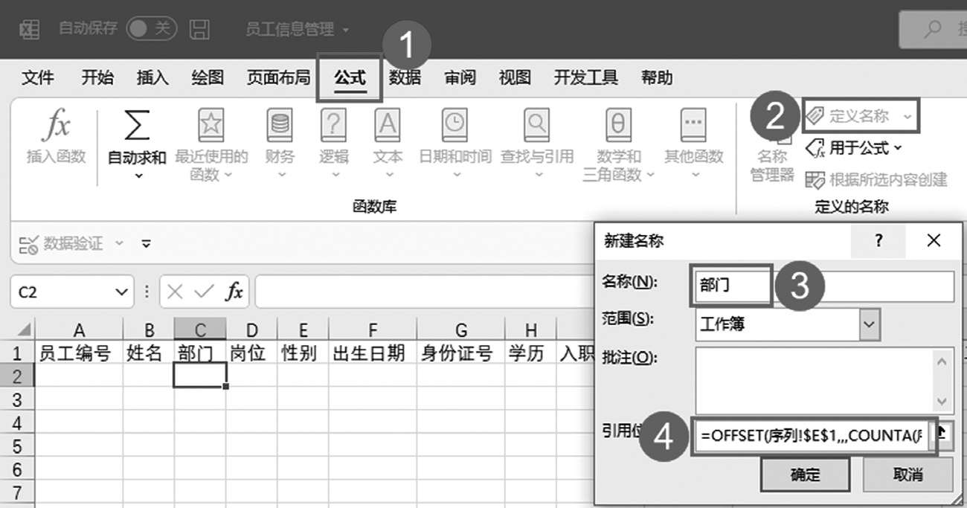Switch to the 页面布局 tab
This screenshot has height=508, width=967.
pyautogui.click(x=278, y=77)
